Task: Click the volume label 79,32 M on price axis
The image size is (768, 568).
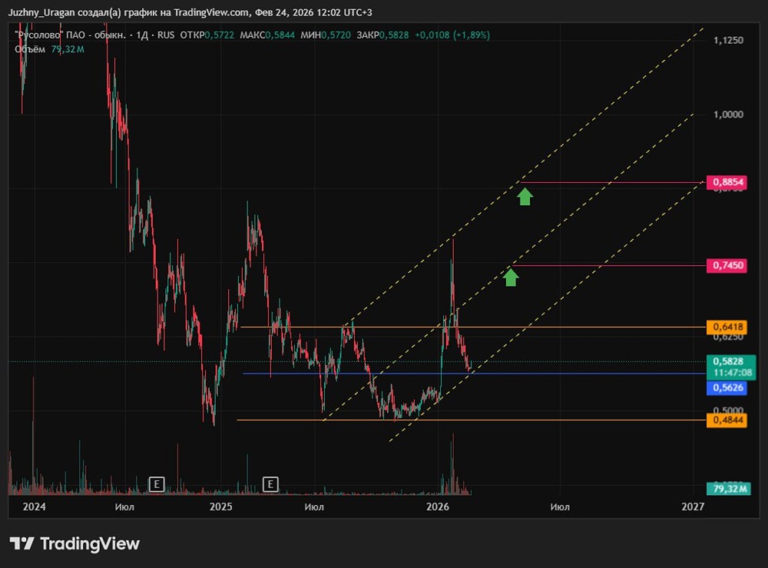Action: 729,489
